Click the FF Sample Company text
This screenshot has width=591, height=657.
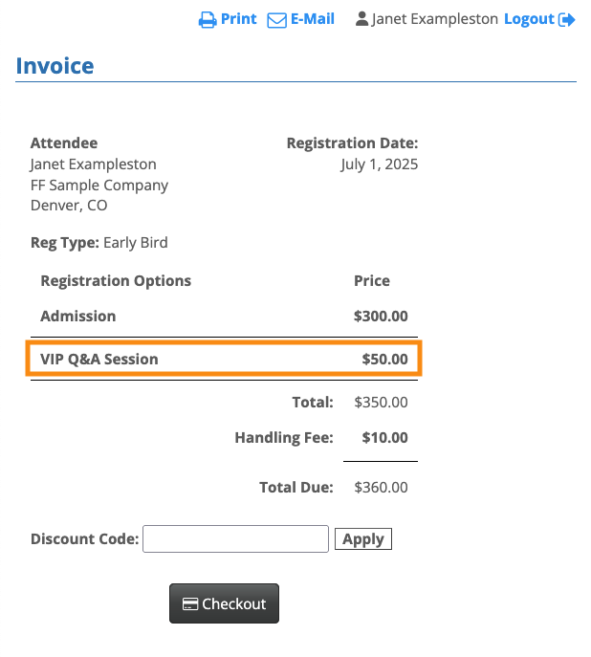pyautogui.click(x=99, y=186)
